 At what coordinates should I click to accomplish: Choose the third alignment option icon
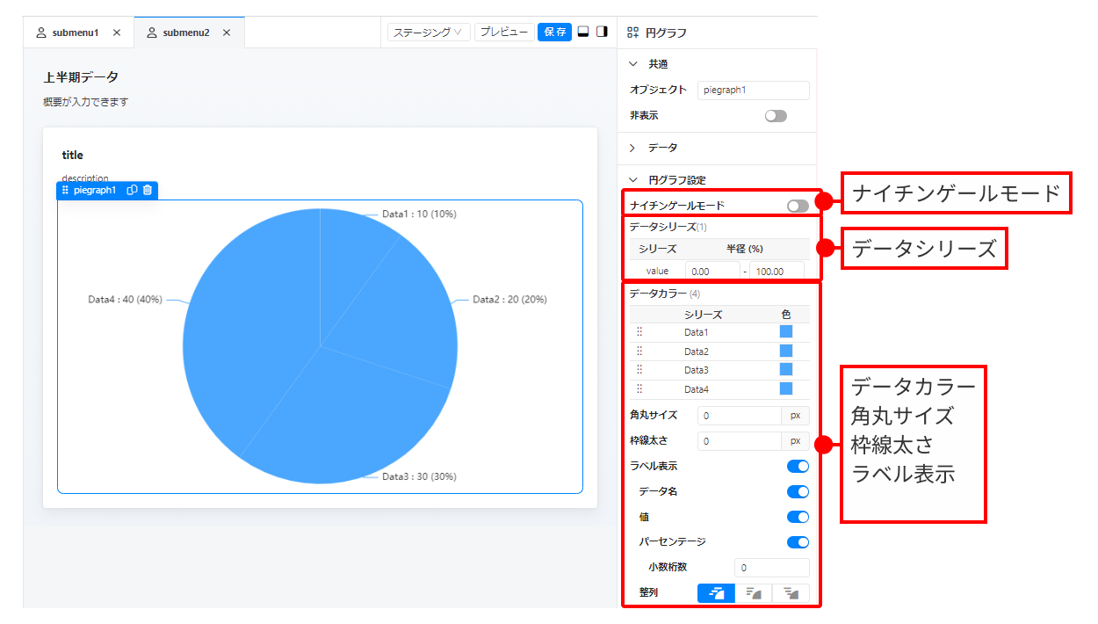point(791,593)
